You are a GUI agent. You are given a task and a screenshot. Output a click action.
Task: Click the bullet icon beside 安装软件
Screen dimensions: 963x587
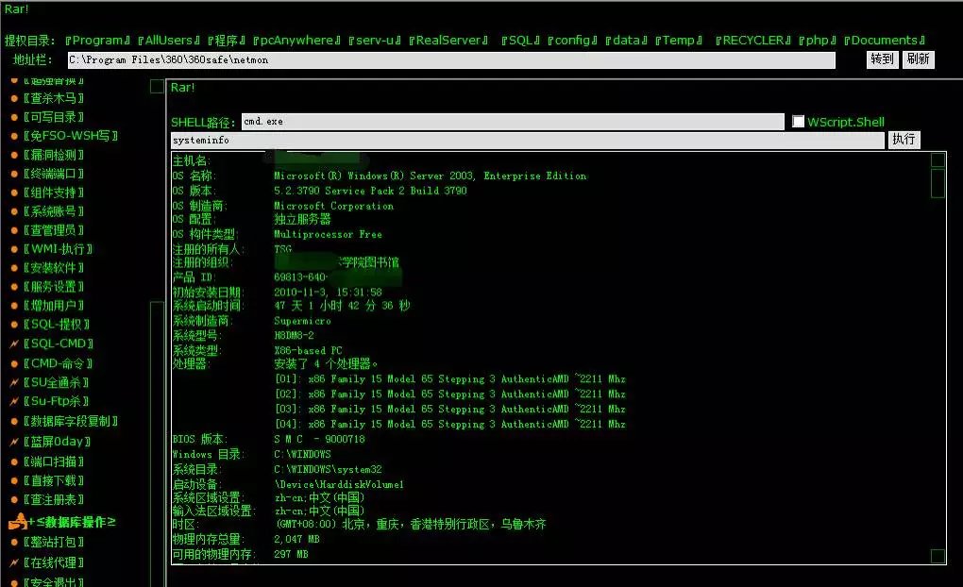pyautogui.click(x=14, y=268)
